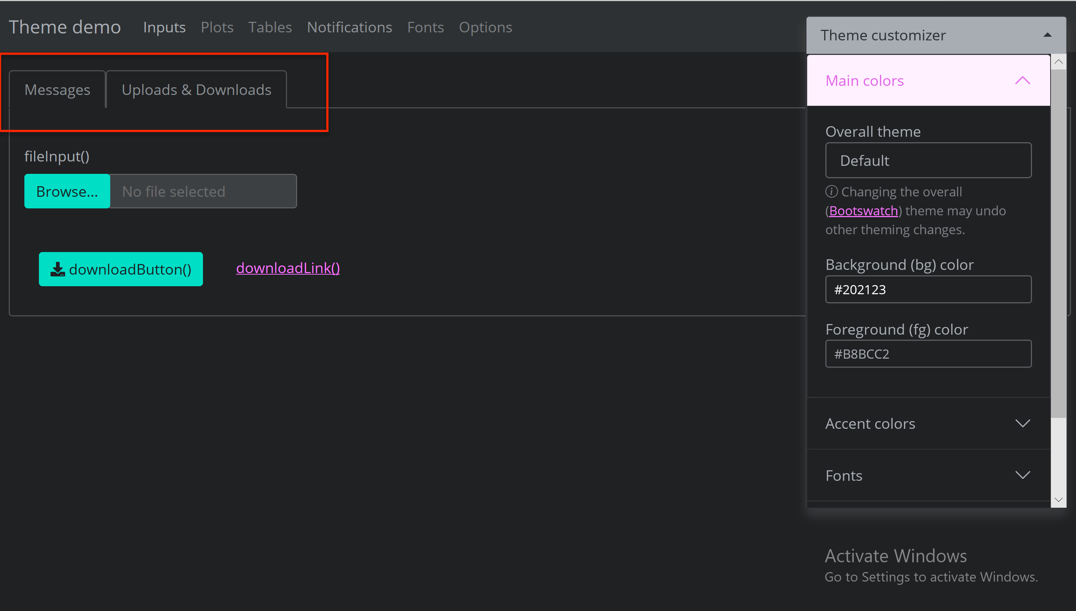
Task: Click the scrollbar down arrow in customizer
Action: (x=1059, y=499)
